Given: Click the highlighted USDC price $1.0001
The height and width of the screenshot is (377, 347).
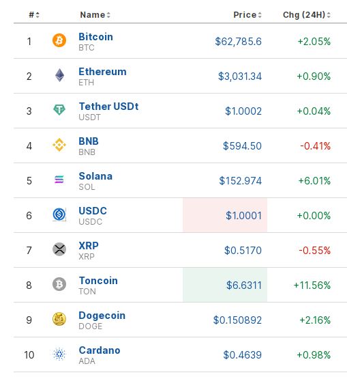Looking at the screenshot, I should (243, 215).
